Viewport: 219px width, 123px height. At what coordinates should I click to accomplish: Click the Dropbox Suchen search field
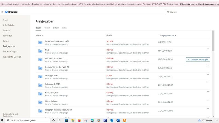point(193,12)
